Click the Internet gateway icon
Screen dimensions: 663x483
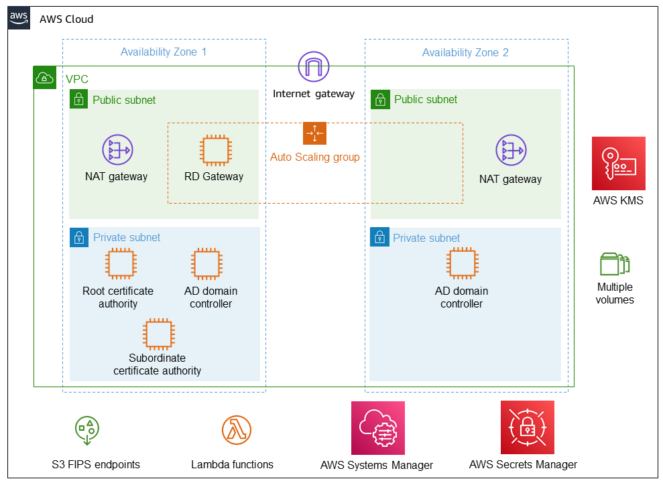tap(314, 67)
